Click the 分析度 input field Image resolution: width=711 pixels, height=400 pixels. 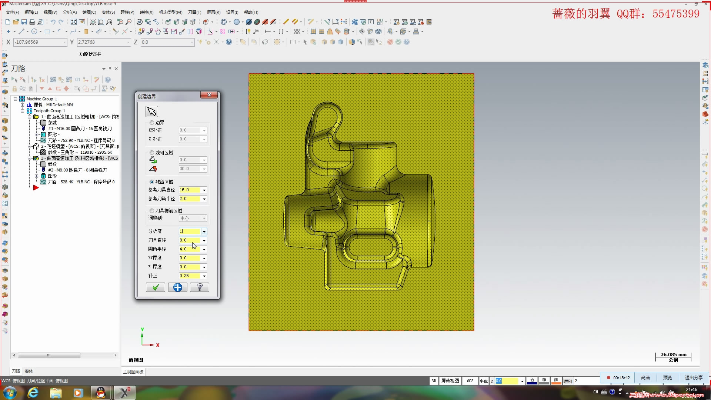190,231
